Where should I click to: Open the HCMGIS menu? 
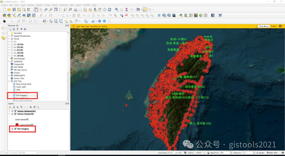coord(87,5)
